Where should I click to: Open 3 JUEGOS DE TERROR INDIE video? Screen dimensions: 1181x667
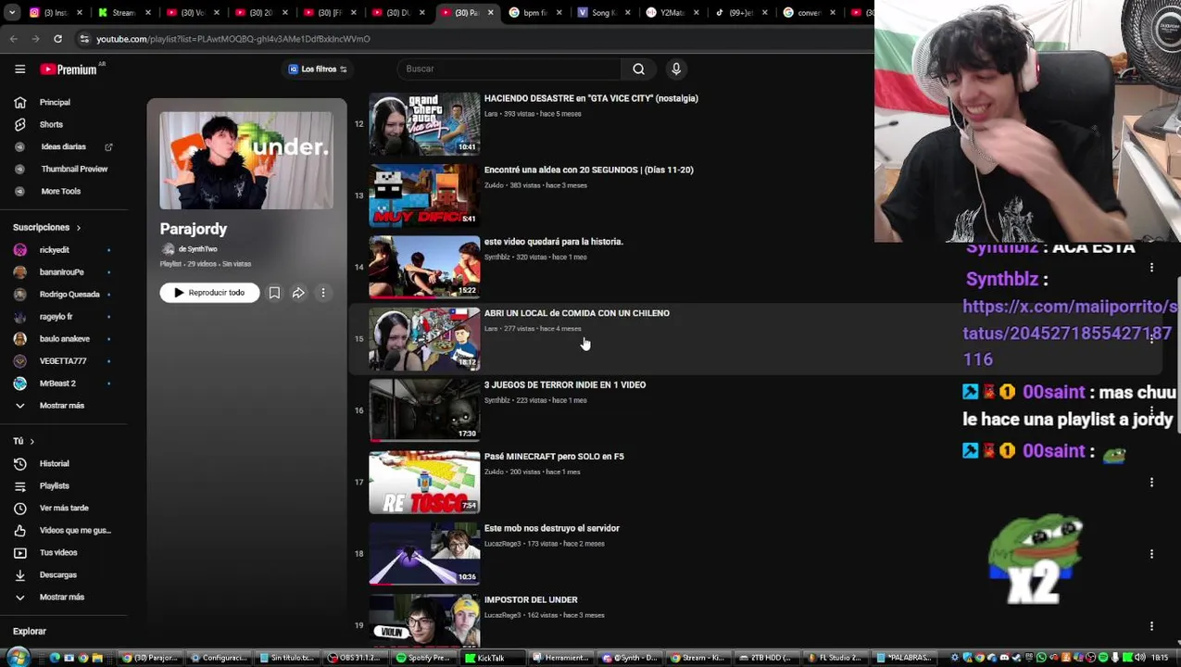click(x=565, y=384)
